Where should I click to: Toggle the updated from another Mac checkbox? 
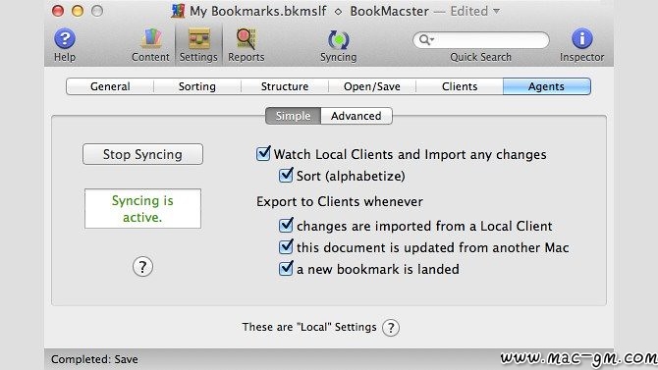coord(286,246)
